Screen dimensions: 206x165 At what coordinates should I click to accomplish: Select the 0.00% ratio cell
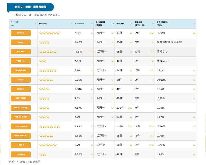click(x=176, y=136)
